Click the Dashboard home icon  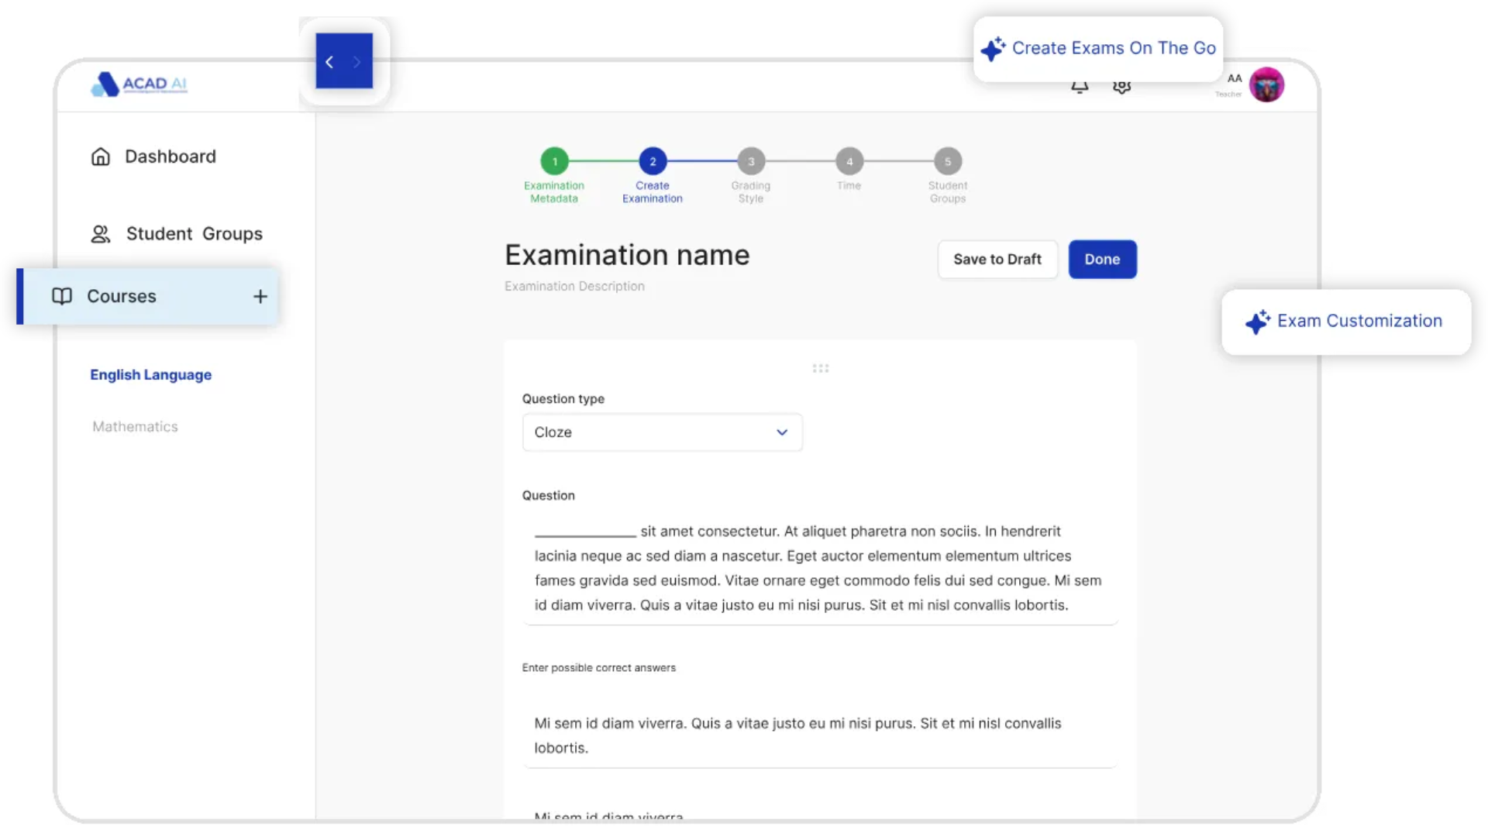[101, 157]
